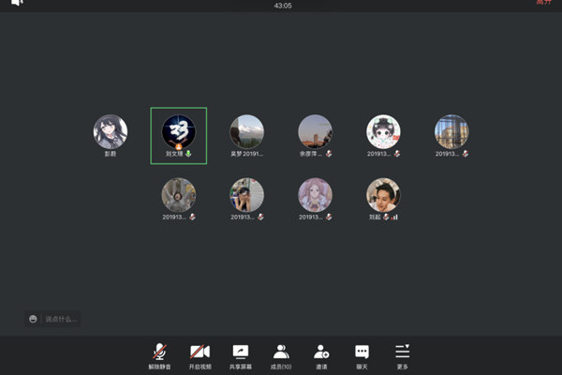Click the emoji smiley icon in chat box

pos(34,320)
